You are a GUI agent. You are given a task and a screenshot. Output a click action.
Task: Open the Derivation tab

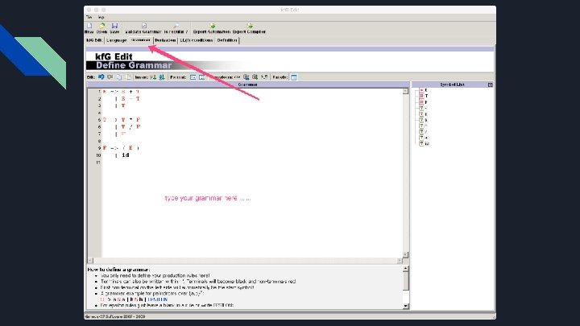click(x=165, y=40)
